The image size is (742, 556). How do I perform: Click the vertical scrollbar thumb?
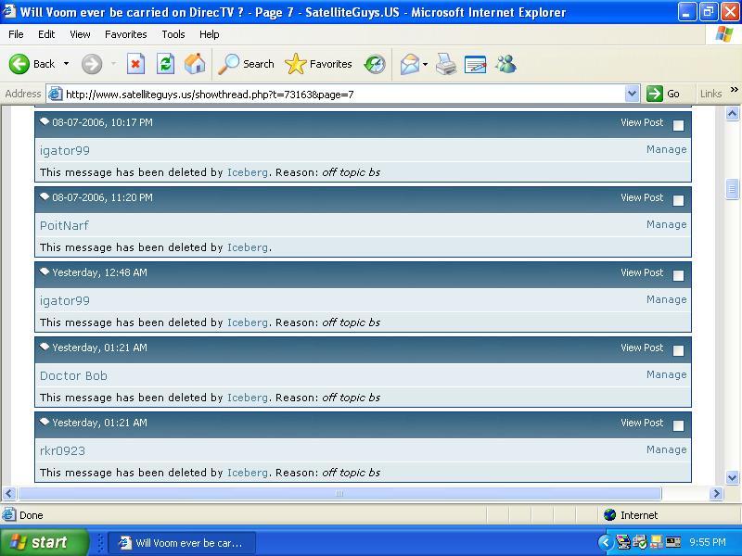pyautogui.click(x=732, y=189)
